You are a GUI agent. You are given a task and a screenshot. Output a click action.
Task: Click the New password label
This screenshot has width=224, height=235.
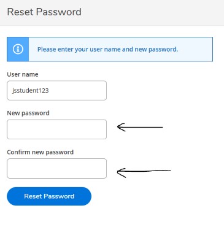pos(28,113)
